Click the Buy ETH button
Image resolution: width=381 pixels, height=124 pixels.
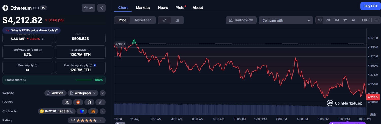coord(371,6)
